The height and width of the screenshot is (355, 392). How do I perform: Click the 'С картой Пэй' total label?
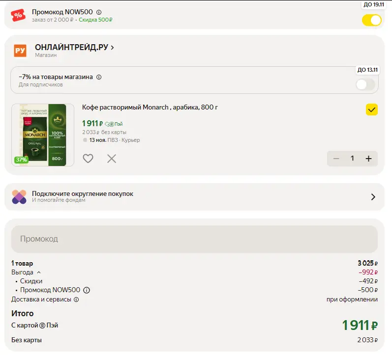tap(35, 325)
